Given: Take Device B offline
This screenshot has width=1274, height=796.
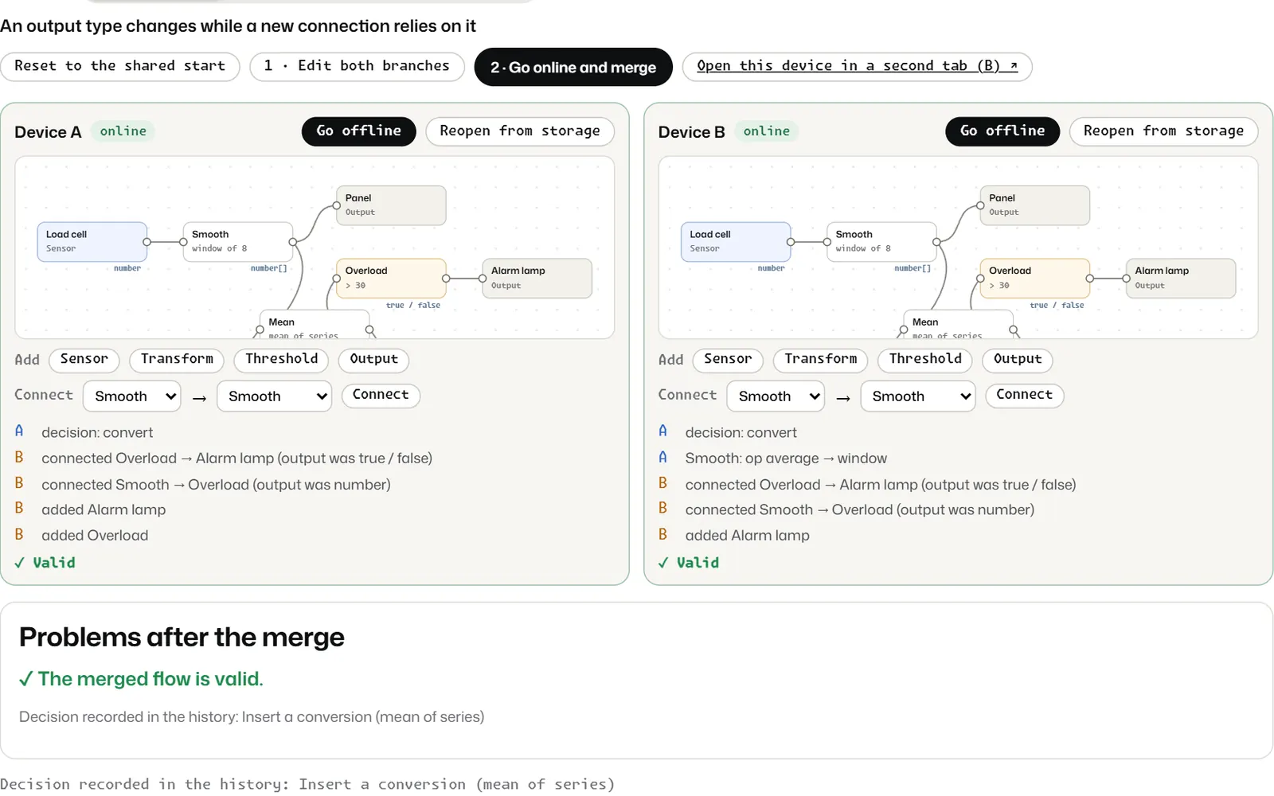Looking at the screenshot, I should (x=1002, y=131).
